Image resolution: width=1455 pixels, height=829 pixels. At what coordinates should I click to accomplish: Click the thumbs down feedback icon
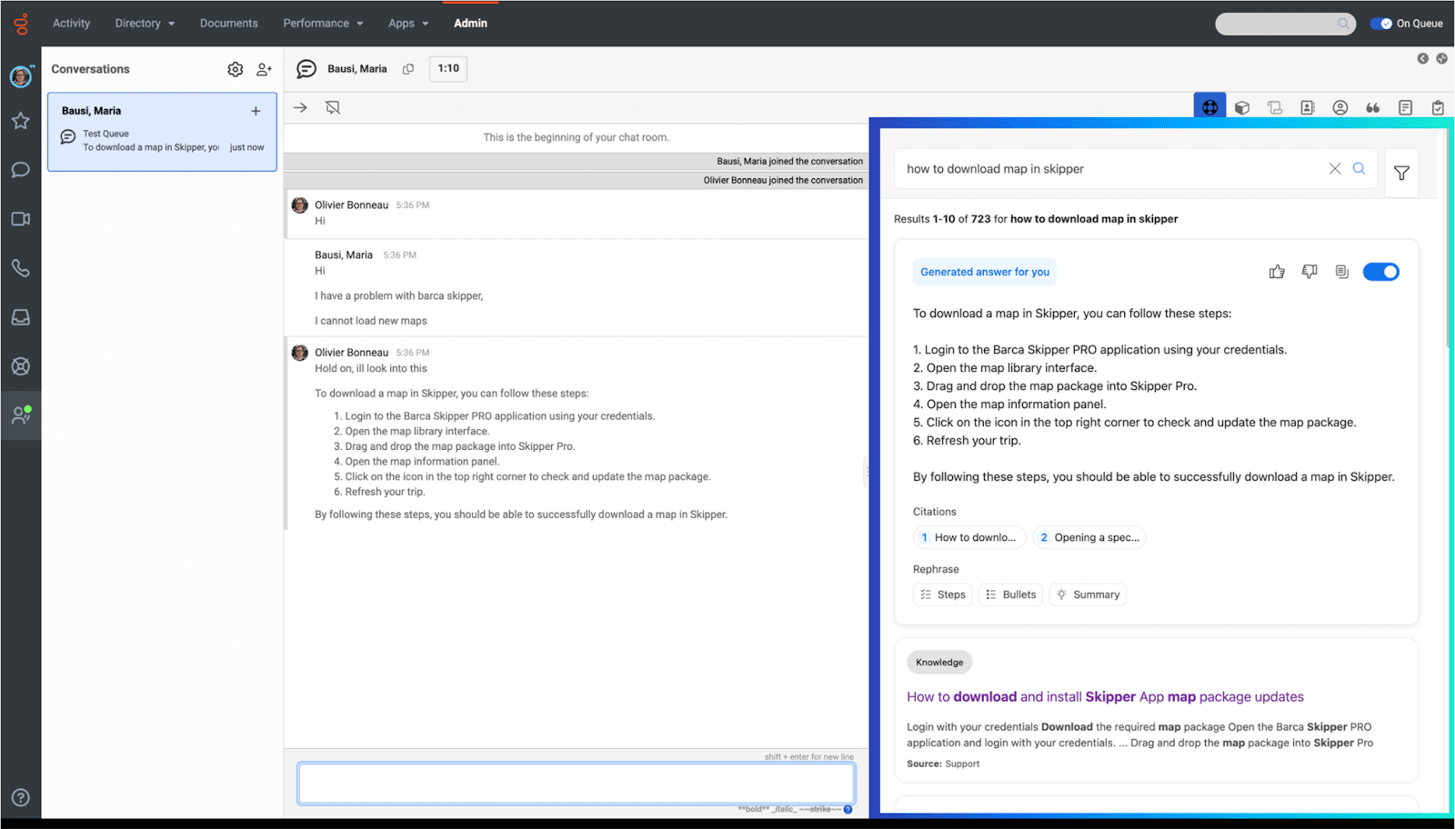tap(1309, 272)
